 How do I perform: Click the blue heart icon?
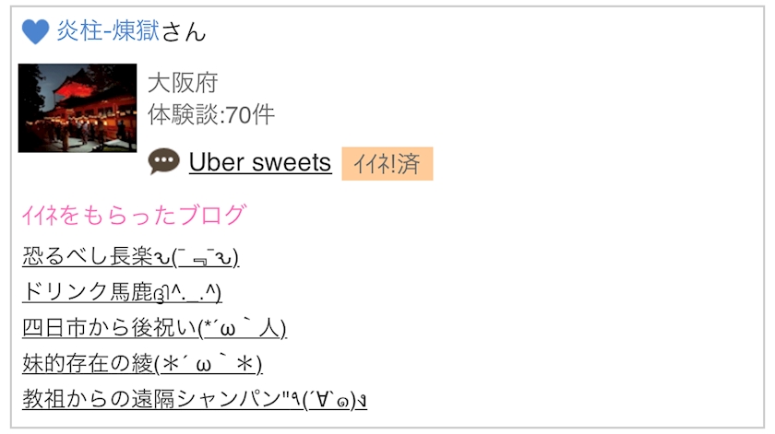click(x=35, y=32)
